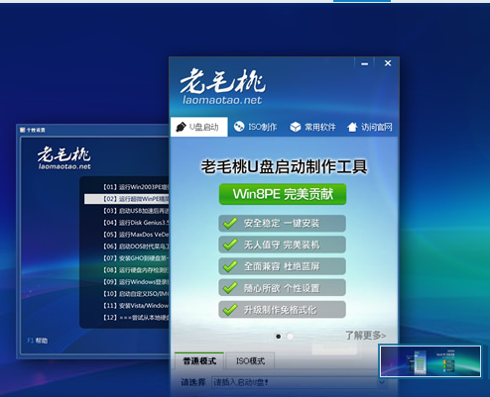
Task: Select the U盘启动 tab
Action: tap(199, 127)
